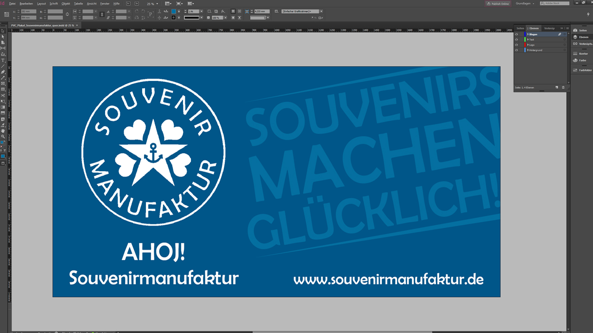Expand the Slogan layer
593x333 pixels.
point(528,34)
